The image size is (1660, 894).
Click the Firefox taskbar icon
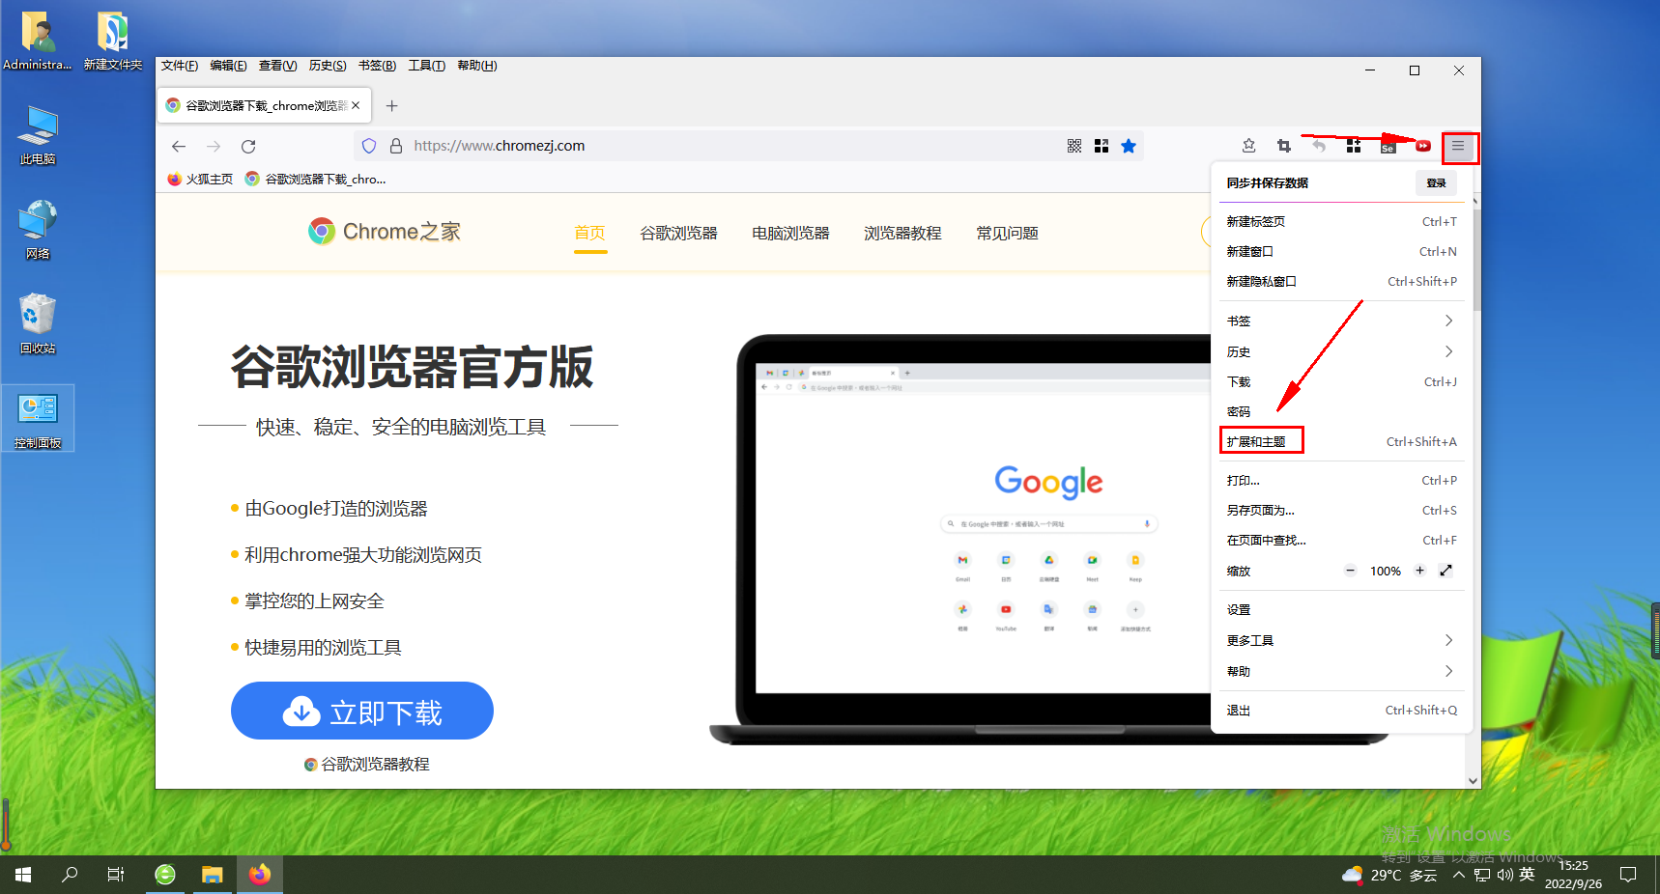[x=259, y=875]
